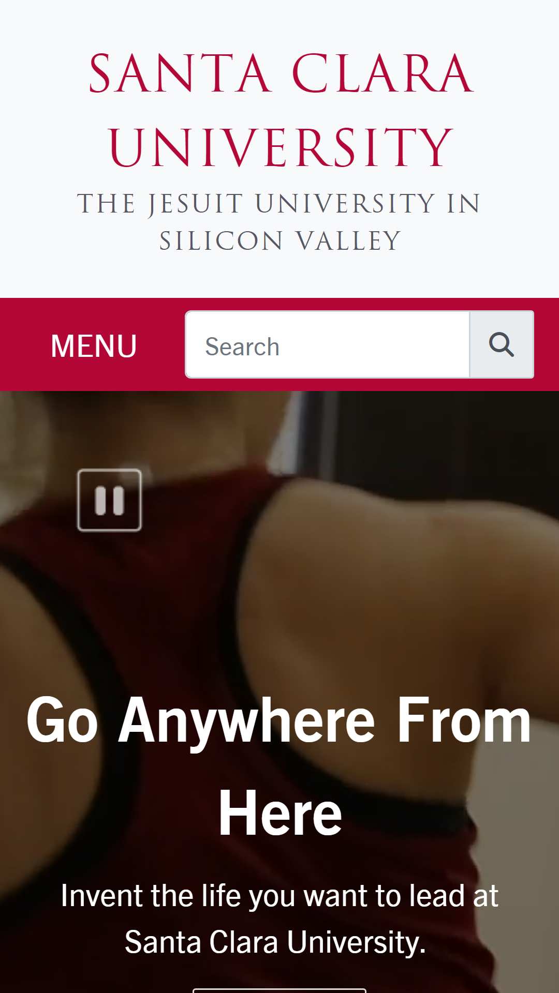Click the Jesuit University in Silicon Valley tagline

point(279,222)
